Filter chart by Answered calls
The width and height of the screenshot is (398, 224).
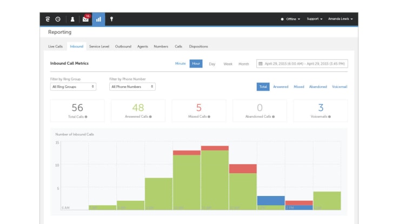coord(281,87)
